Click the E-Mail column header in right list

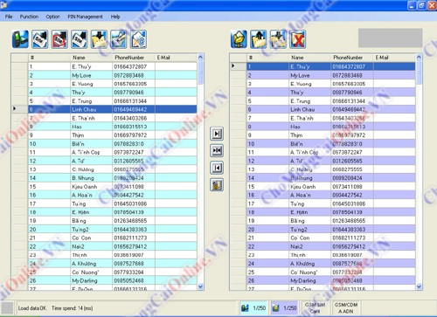pyautogui.click(x=394, y=58)
